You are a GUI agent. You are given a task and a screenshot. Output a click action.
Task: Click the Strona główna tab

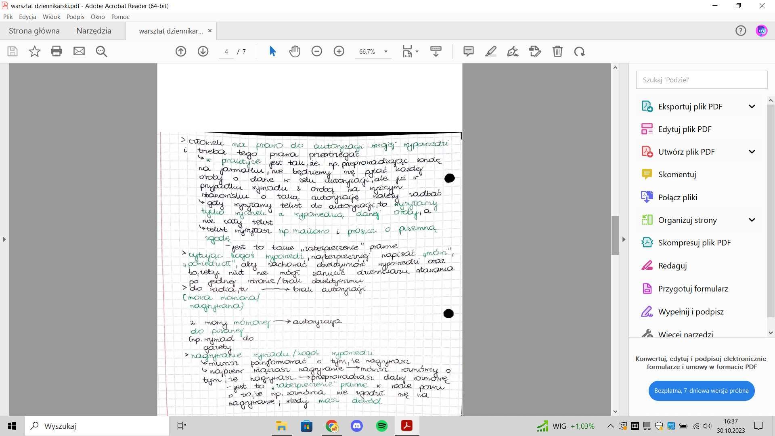tap(34, 30)
